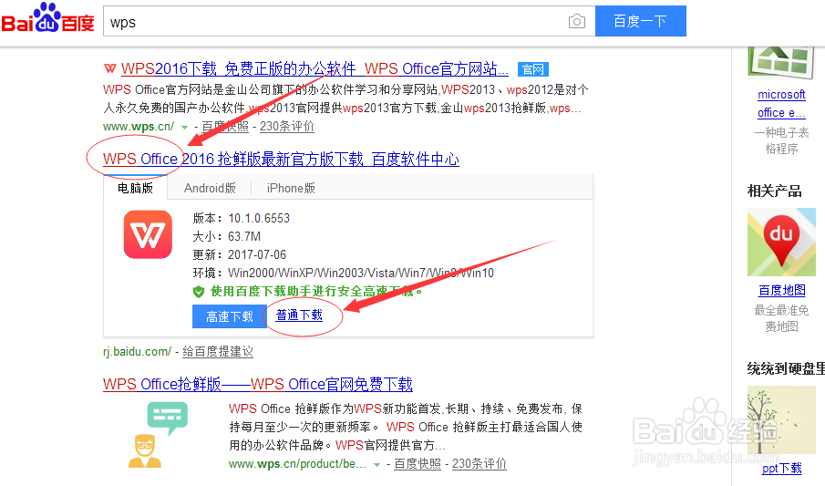The height and width of the screenshot is (486, 825).
Task: Click 最全最准免费地图 description text
Action: (x=782, y=318)
